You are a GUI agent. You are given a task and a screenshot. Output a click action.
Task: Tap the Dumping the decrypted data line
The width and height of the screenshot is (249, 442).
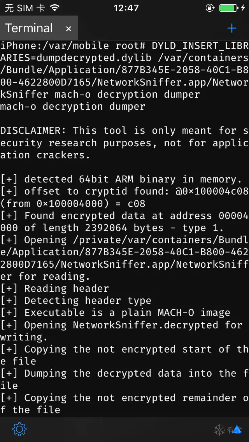tap(124, 379)
